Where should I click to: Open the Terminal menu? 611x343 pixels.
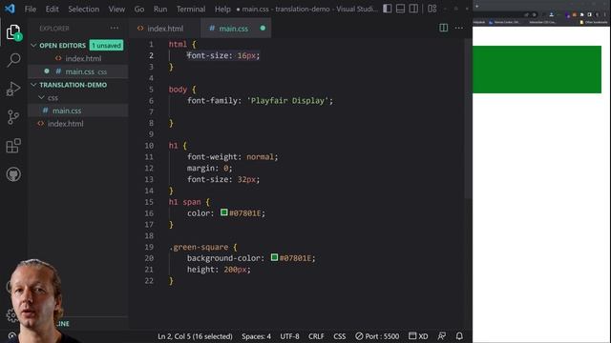pyautogui.click(x=191, y=9)
